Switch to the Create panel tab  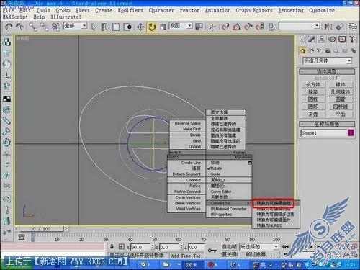point(302,40)
